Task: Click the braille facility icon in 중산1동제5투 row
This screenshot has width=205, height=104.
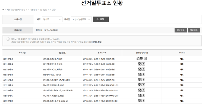Action: coord(140,80)
